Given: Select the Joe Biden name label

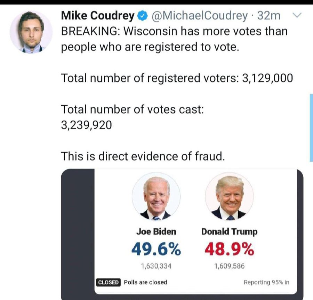Looking at the screenshot, I should (156, 232).
